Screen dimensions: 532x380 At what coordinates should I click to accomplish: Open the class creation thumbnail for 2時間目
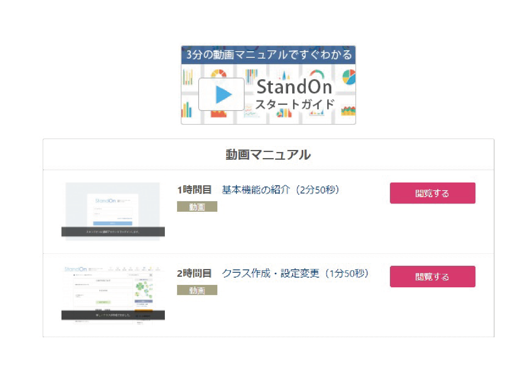113,293
